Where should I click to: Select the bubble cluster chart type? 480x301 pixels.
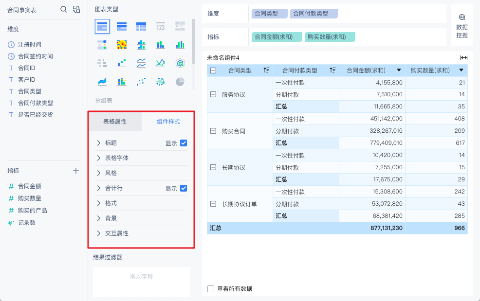pyautogui.click(x=161, y=82)
